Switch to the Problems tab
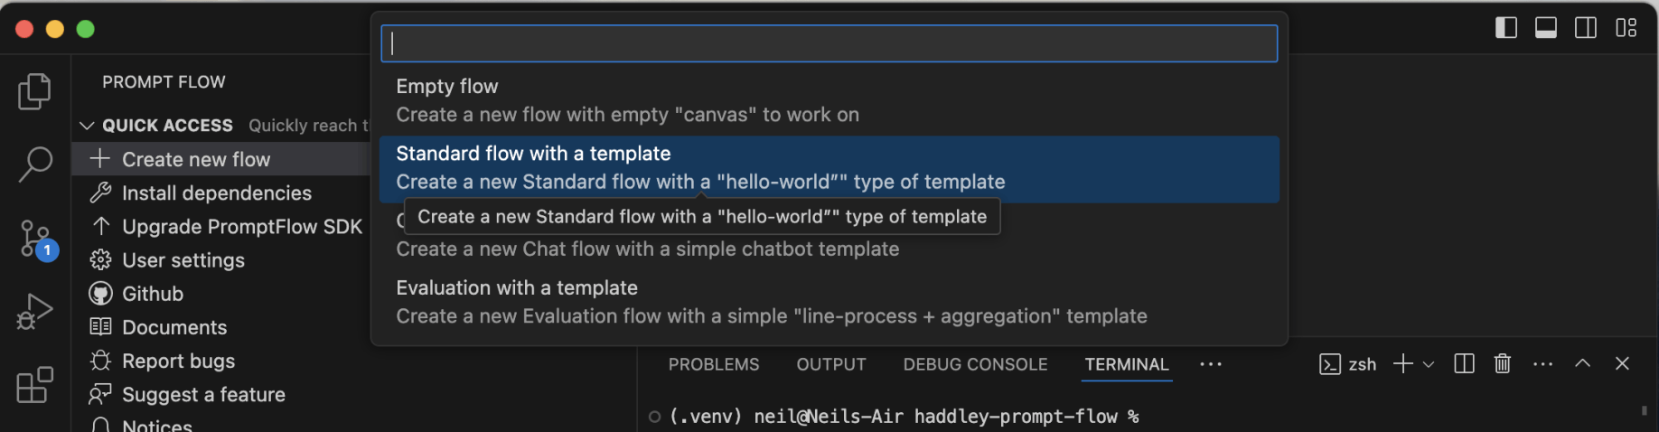The image size is (1659, 432). coord(714,364)
